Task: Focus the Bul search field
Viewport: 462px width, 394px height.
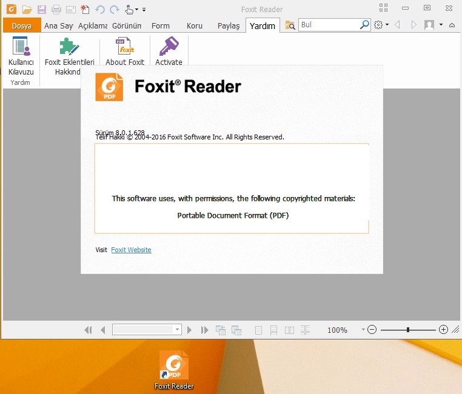Action: click(x=329, y=25)
